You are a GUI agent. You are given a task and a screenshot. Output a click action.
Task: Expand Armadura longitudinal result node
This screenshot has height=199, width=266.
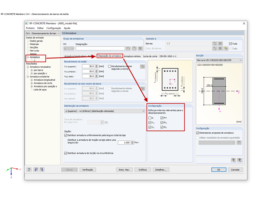click(31, 80)
